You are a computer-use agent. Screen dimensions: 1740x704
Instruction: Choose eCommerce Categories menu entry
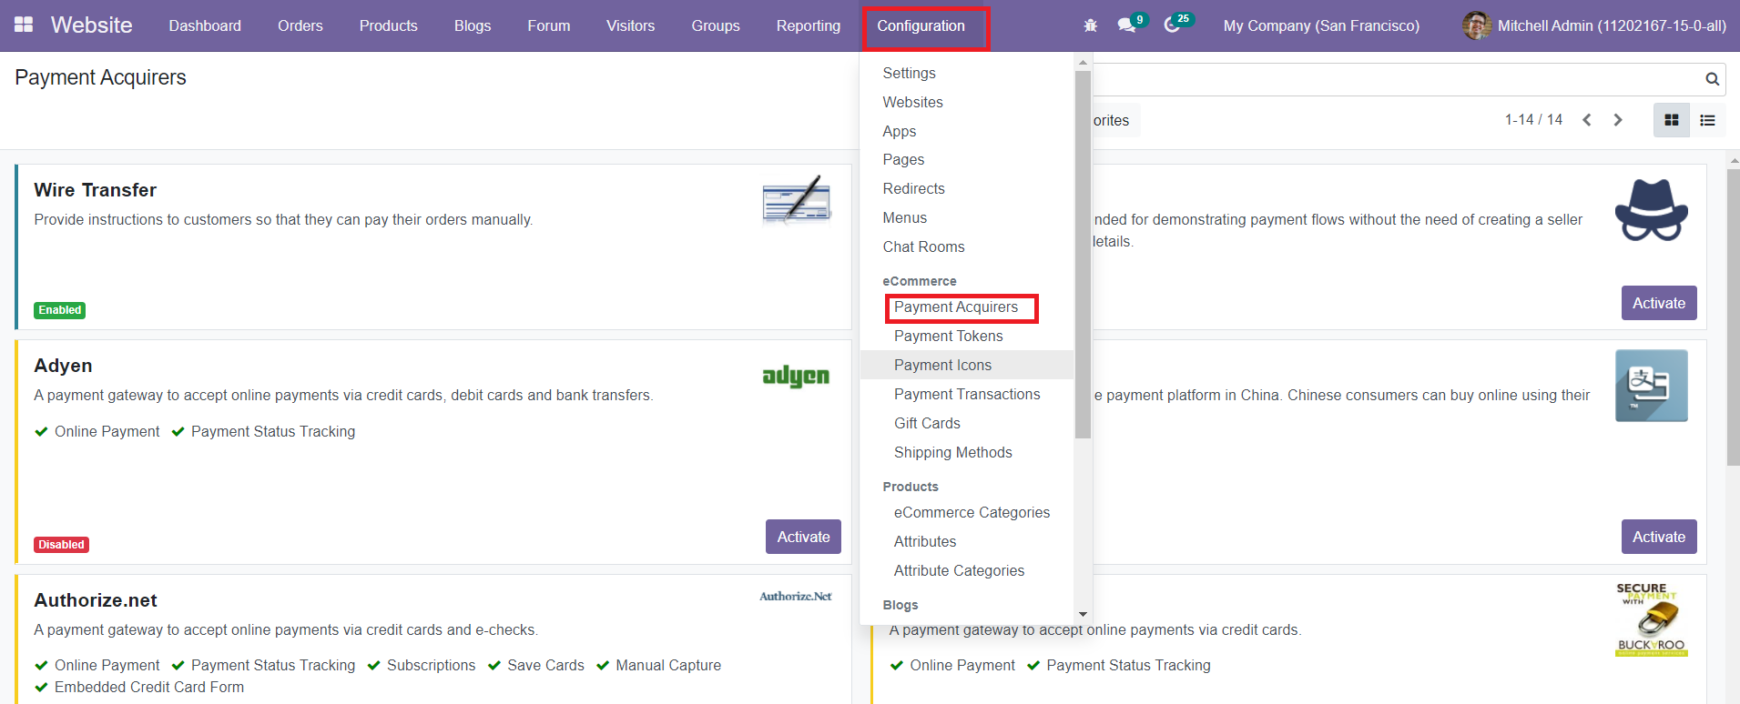pos(972,512)
